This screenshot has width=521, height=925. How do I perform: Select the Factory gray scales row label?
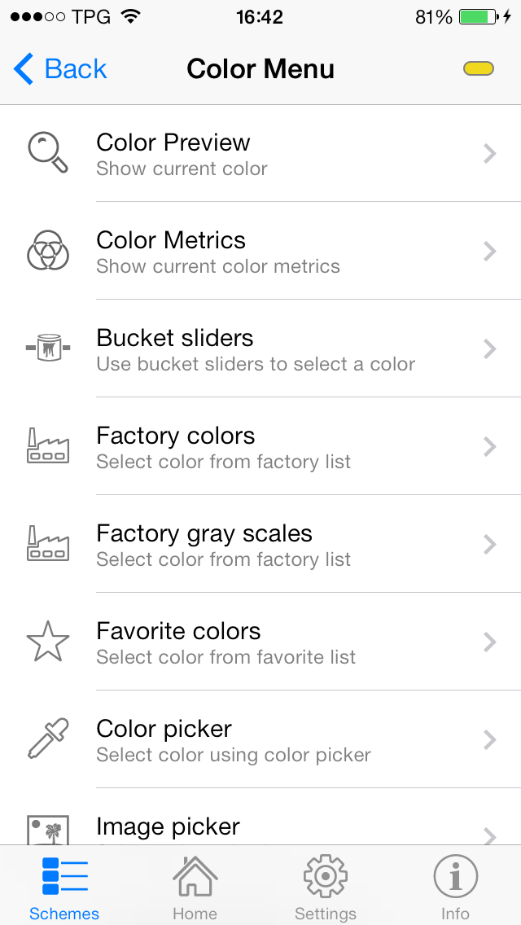point(204,534)
